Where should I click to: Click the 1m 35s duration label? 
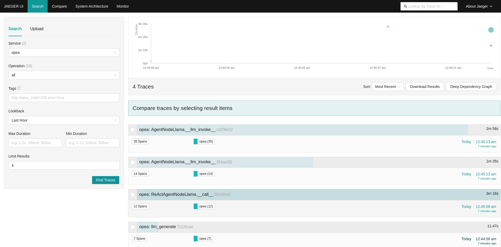tap(492, 161)
